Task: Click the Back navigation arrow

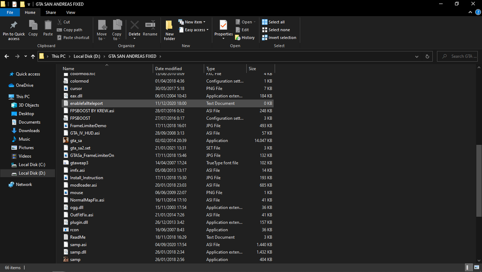Action: [7, 56]
